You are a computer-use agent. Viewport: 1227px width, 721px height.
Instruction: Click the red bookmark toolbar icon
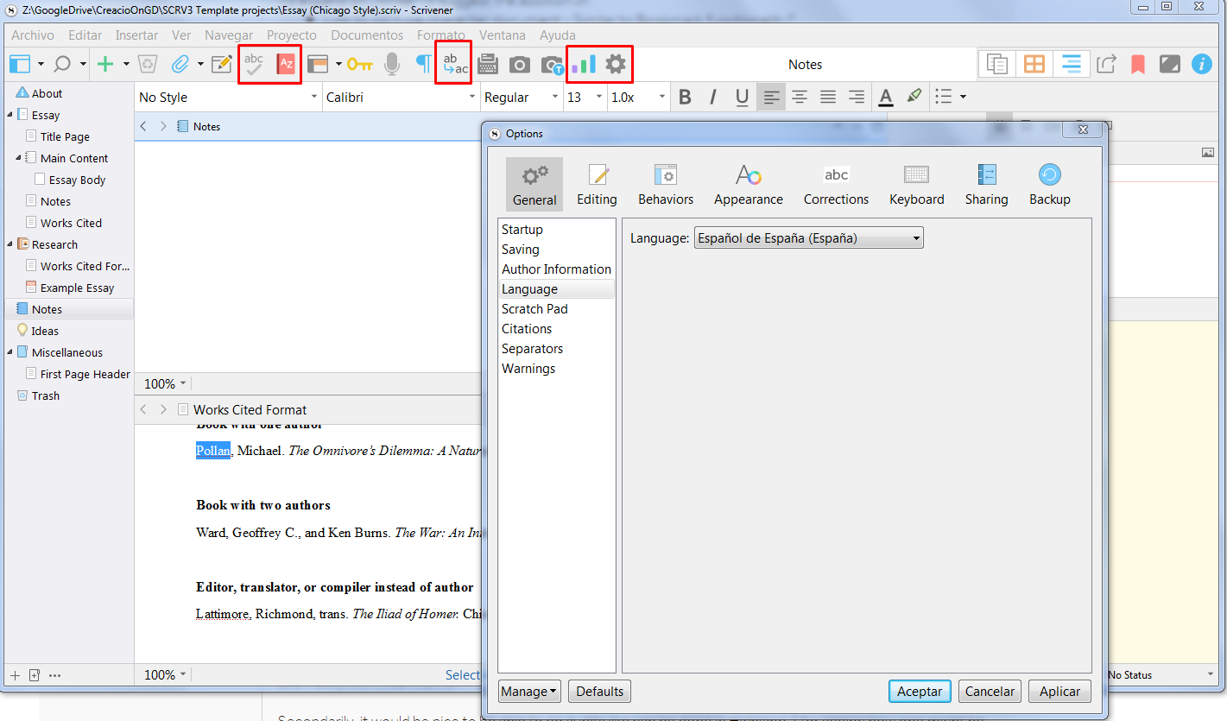pos(1138,64)
